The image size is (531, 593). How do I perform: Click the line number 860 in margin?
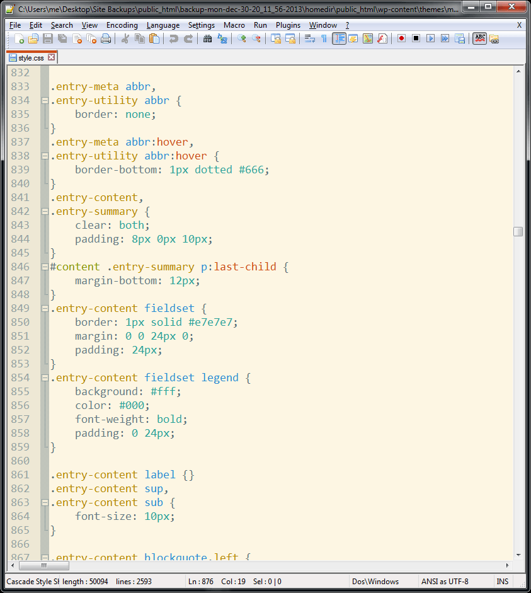tap(20, 461)
